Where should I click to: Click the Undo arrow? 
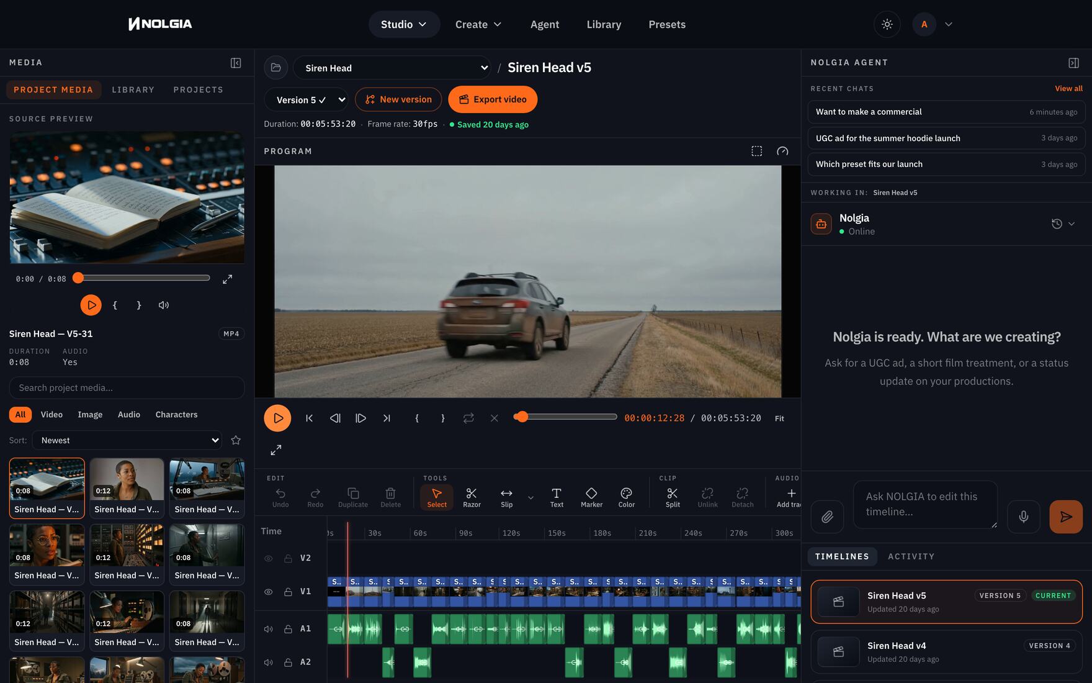click(x=280, y=497)
